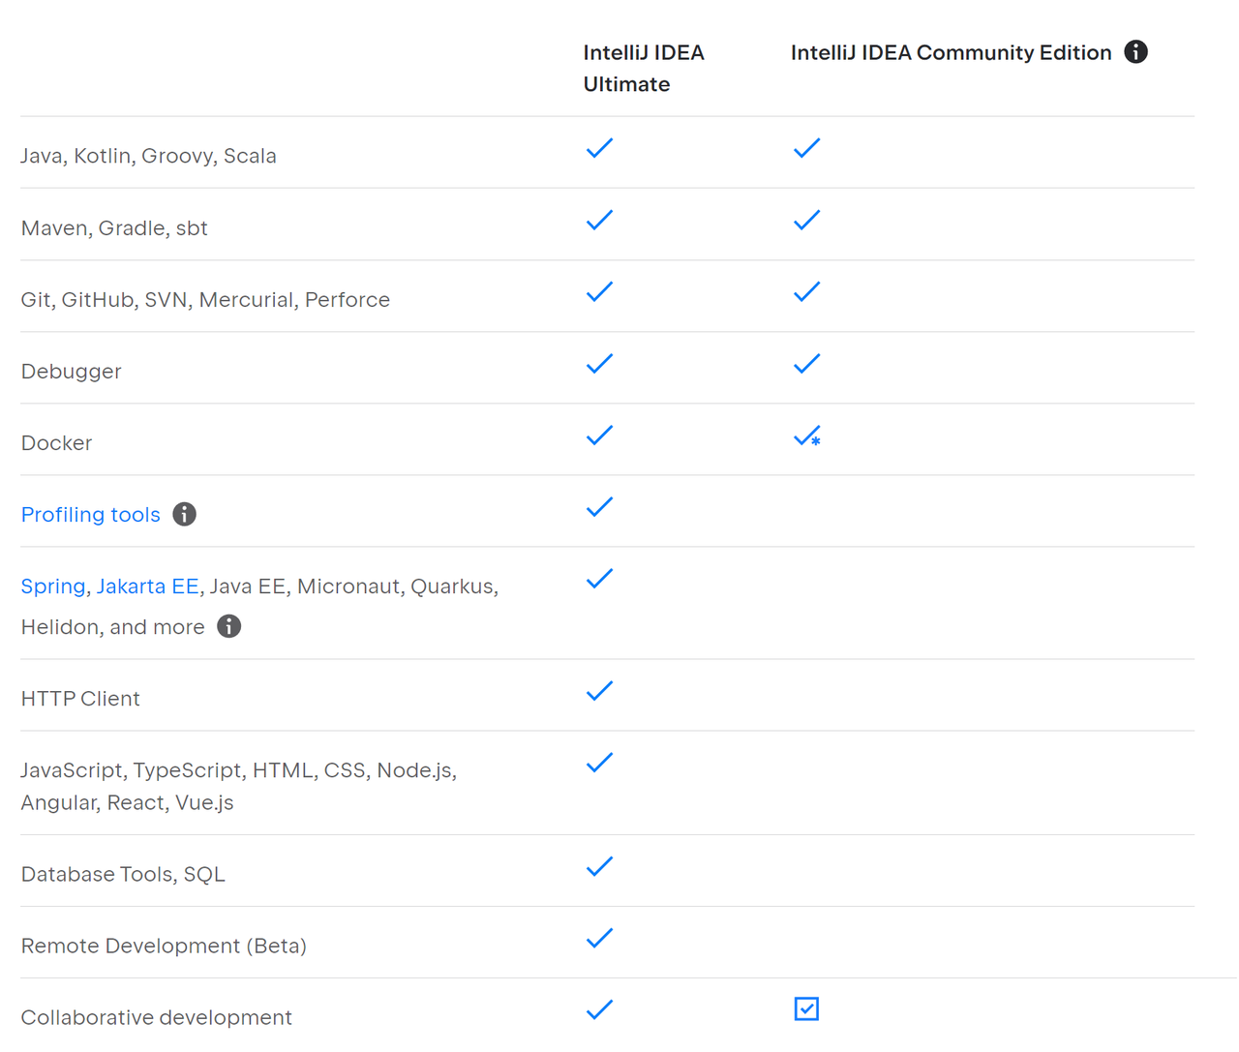Click the Ultimate checkmark for HTTP Client
The height and width of the screenshot is (1052, 1239).
(x=599, y=691)
